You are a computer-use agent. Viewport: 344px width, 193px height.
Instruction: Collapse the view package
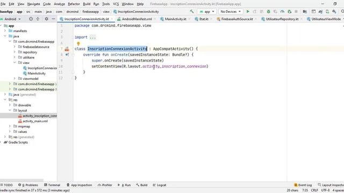(x=15, y=63)
